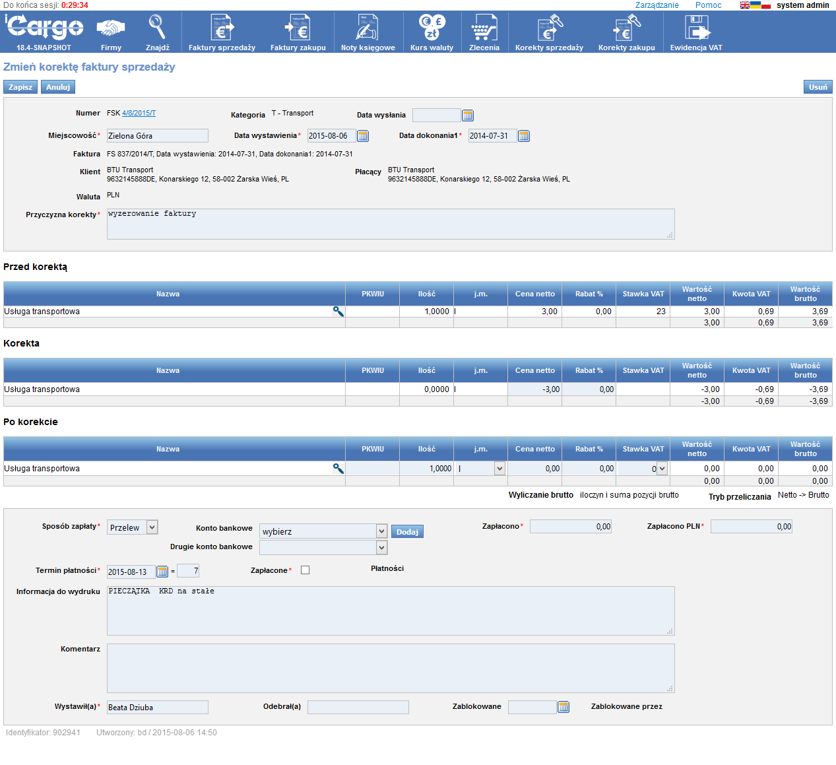Click lookup icon in Po korekcie row
Screen dimensions: 836x765
(x=338, y=469)
